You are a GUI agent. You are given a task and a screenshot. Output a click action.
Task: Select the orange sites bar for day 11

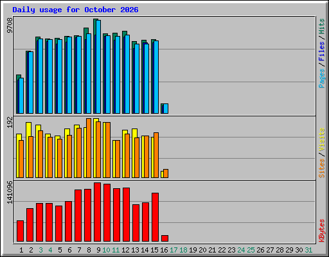pos(118,159)
